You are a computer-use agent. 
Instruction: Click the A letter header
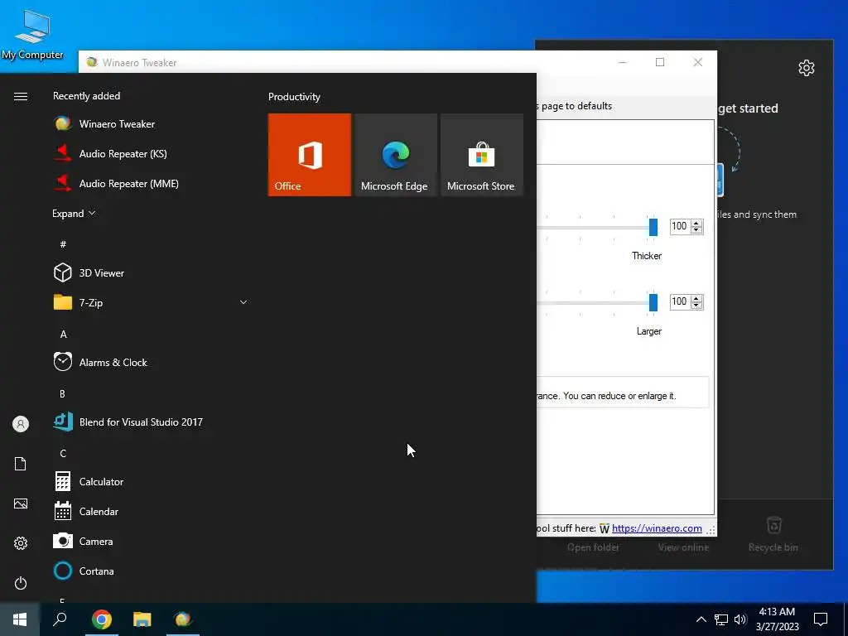63,335
